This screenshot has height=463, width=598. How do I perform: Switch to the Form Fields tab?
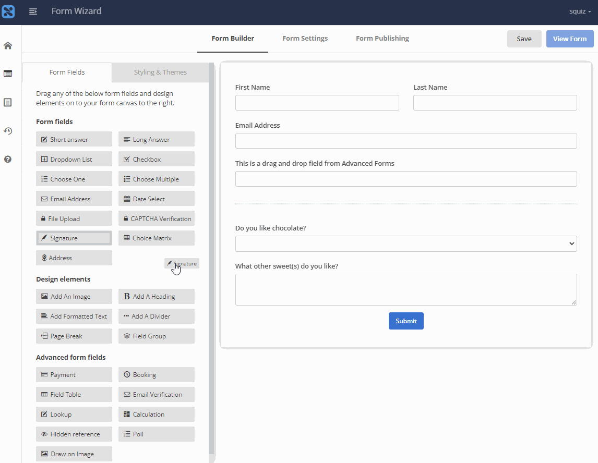pyautogui.click(x=67, y=72)
